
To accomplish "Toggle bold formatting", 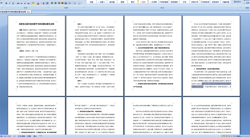I will (6, 3).
